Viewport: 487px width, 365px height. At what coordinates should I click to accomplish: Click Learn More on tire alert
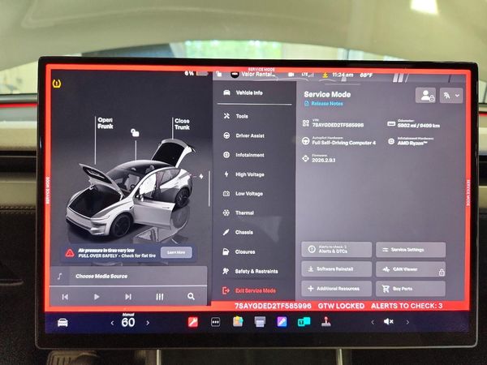coord(176,252)
